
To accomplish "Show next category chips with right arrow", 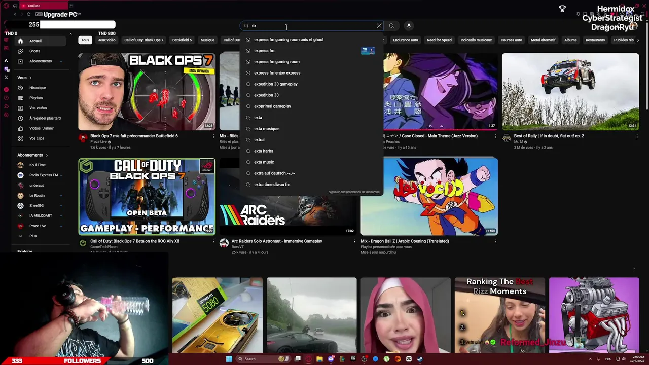I will click(638, 40).
